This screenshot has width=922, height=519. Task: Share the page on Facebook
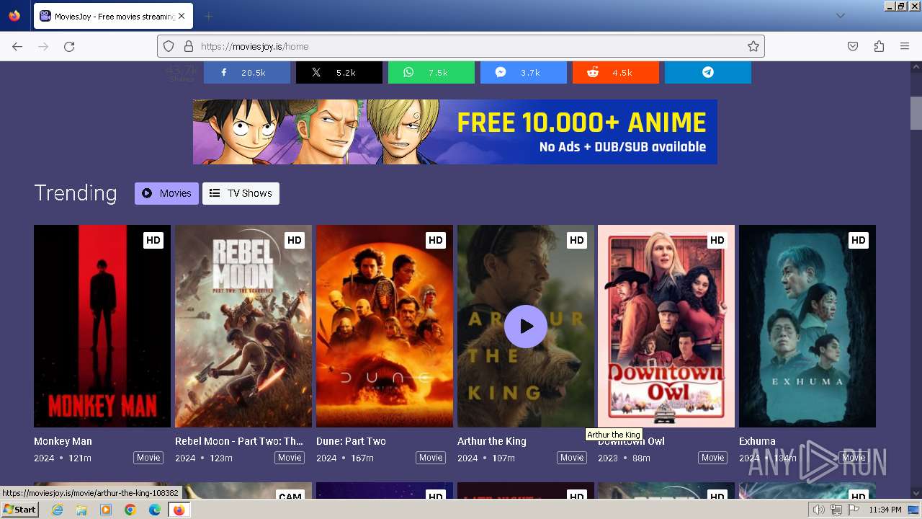(x=246, y=72)
